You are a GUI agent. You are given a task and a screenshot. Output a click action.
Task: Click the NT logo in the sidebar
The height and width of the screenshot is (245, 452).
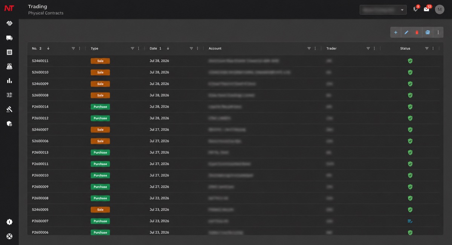(x=9, y=8)
